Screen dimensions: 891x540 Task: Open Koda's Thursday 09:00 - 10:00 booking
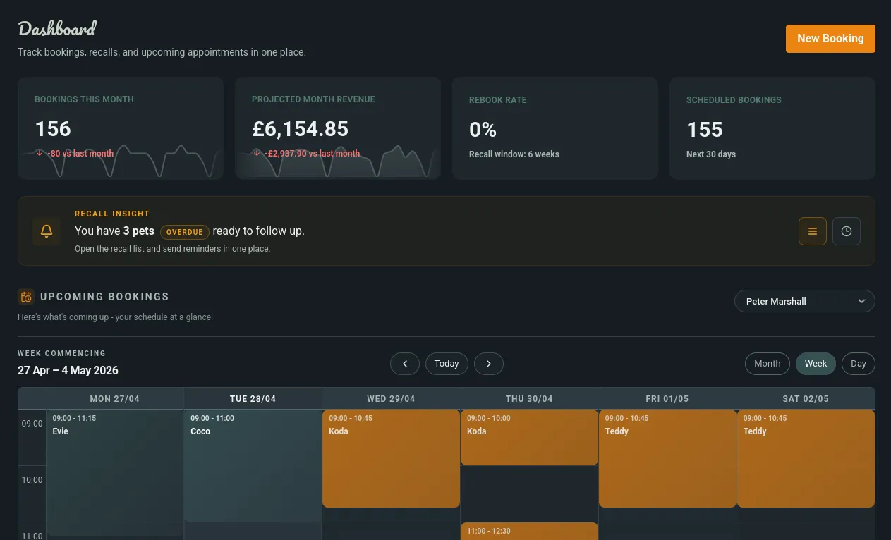pos(530,437)
